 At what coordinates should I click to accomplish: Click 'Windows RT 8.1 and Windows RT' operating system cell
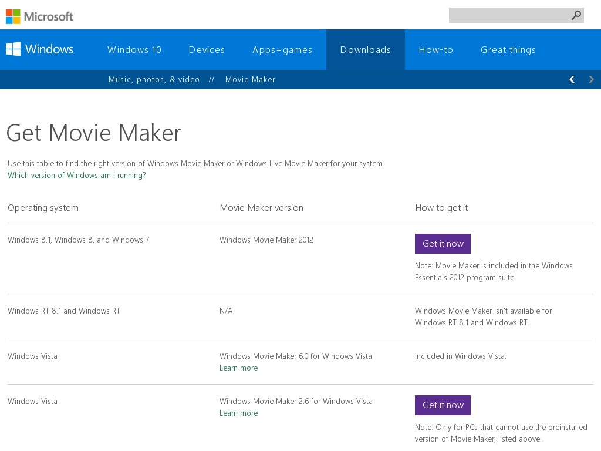click(x=64, y=311)
